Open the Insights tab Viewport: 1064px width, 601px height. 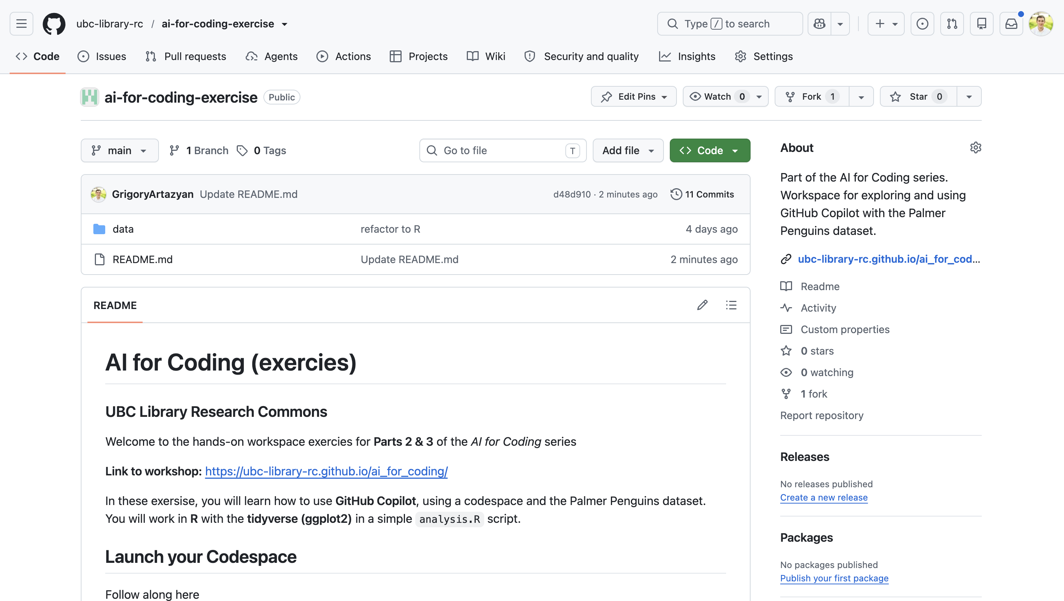(687, 56)
